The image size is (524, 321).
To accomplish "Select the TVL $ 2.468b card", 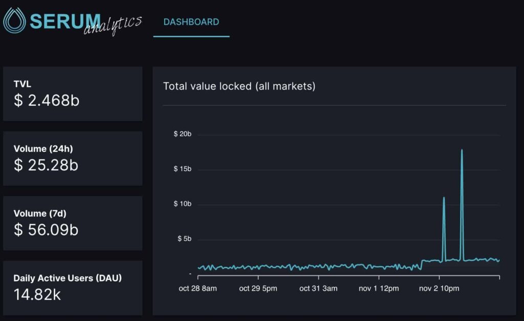I will tap(73, 94).
